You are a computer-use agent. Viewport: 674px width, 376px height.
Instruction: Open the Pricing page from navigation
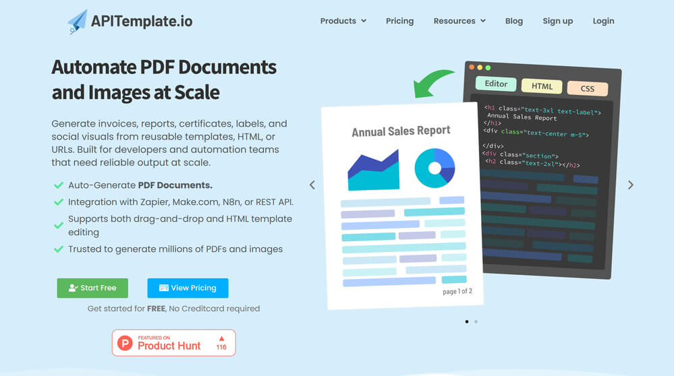[399, 21]
